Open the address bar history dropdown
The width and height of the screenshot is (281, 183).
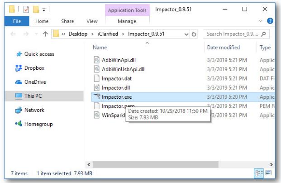point(186,34)
